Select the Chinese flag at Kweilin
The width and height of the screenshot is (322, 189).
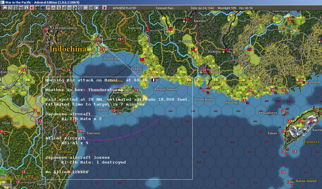(x=187, y=19)
